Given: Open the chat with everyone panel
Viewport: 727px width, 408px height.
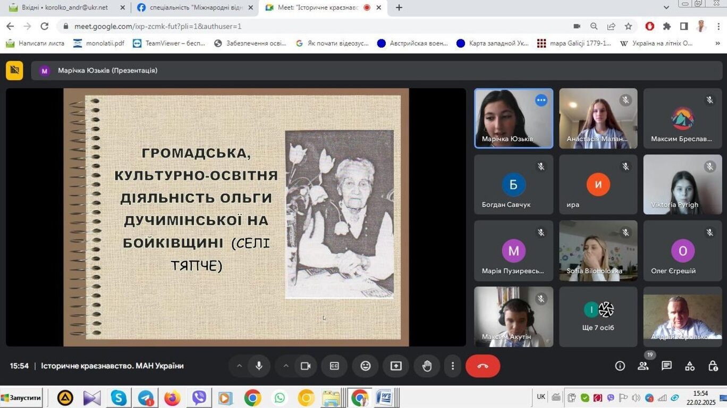Looking at the screenshot, I should pos(666,366).
